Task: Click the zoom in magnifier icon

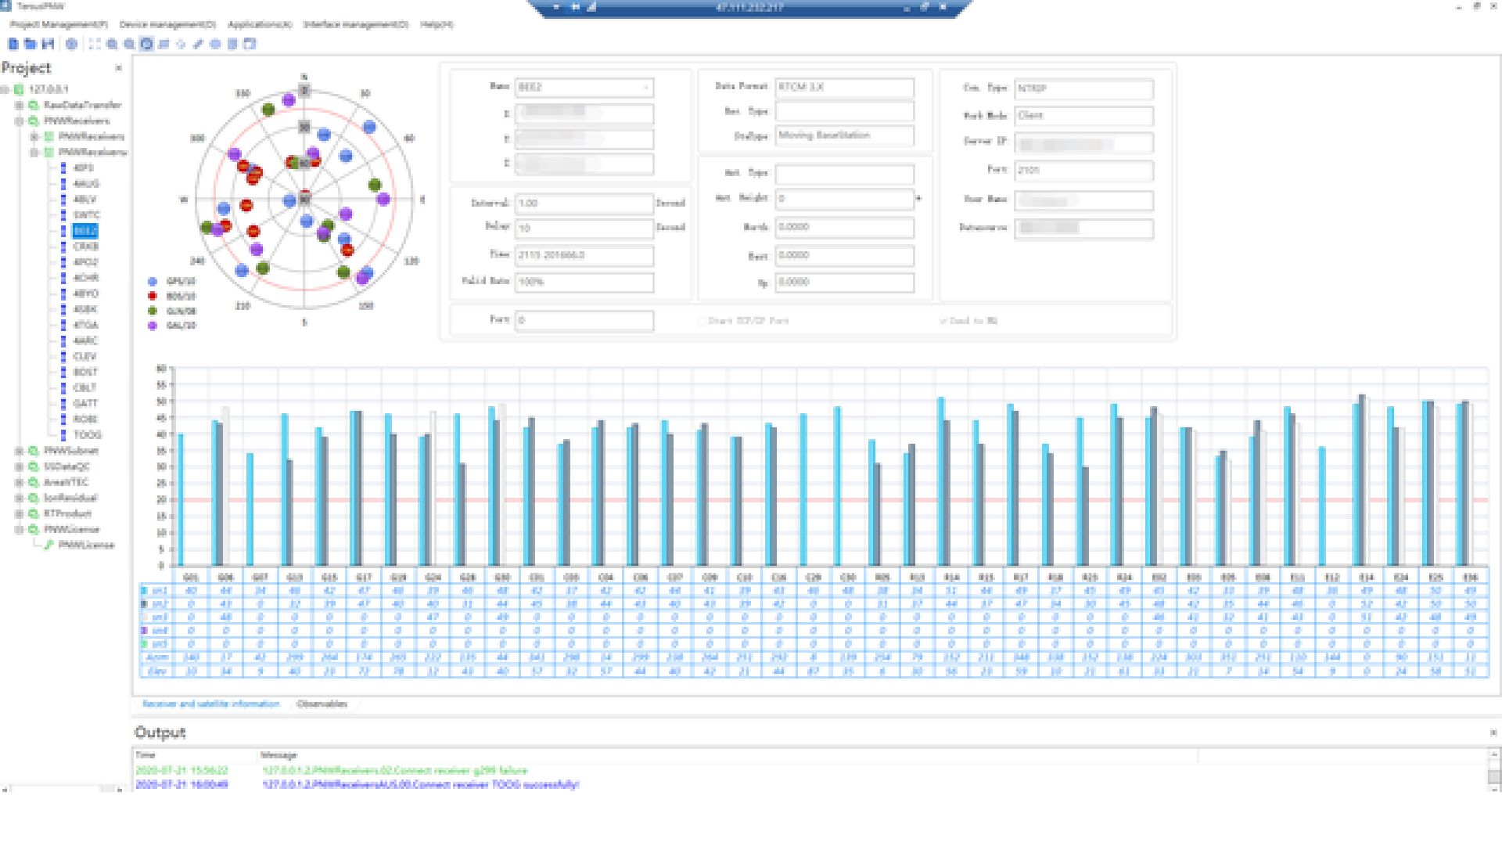Action: (x=112, y=44)
